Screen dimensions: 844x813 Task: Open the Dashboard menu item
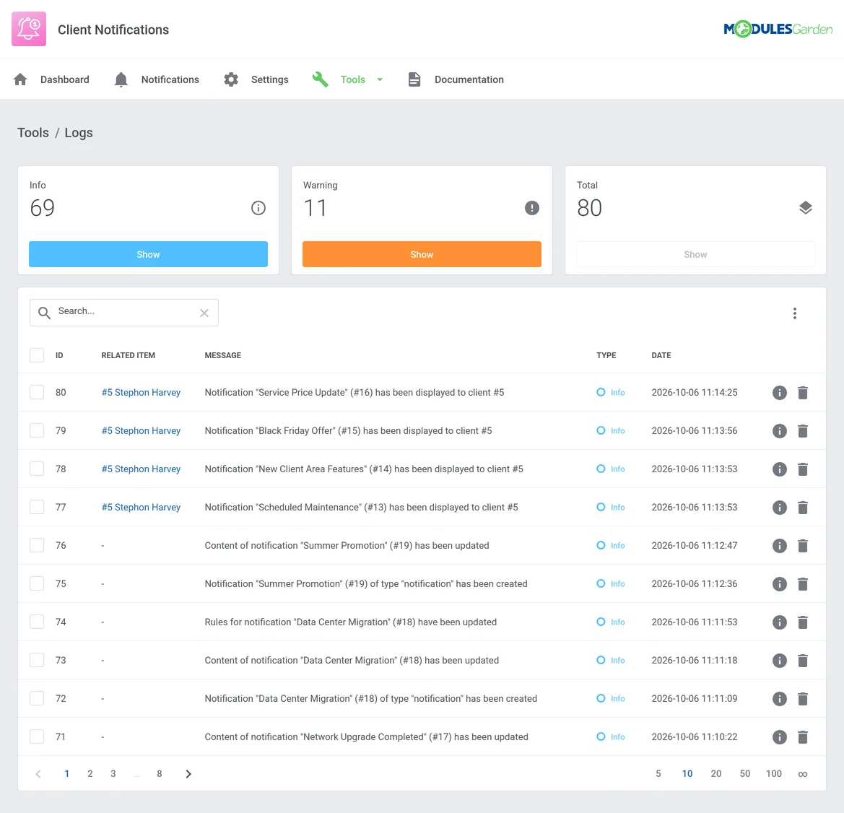tap(64, 79)
